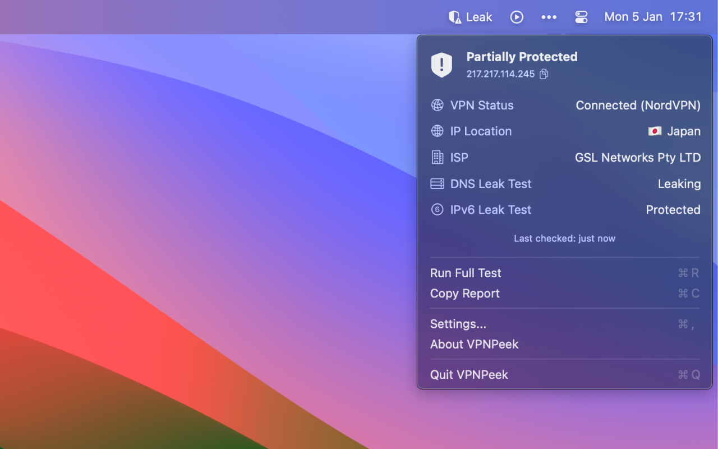Click the circled-six icon next to IPv6 Leak Test
This screenshot has height=449, width=718.
[436, 209]
